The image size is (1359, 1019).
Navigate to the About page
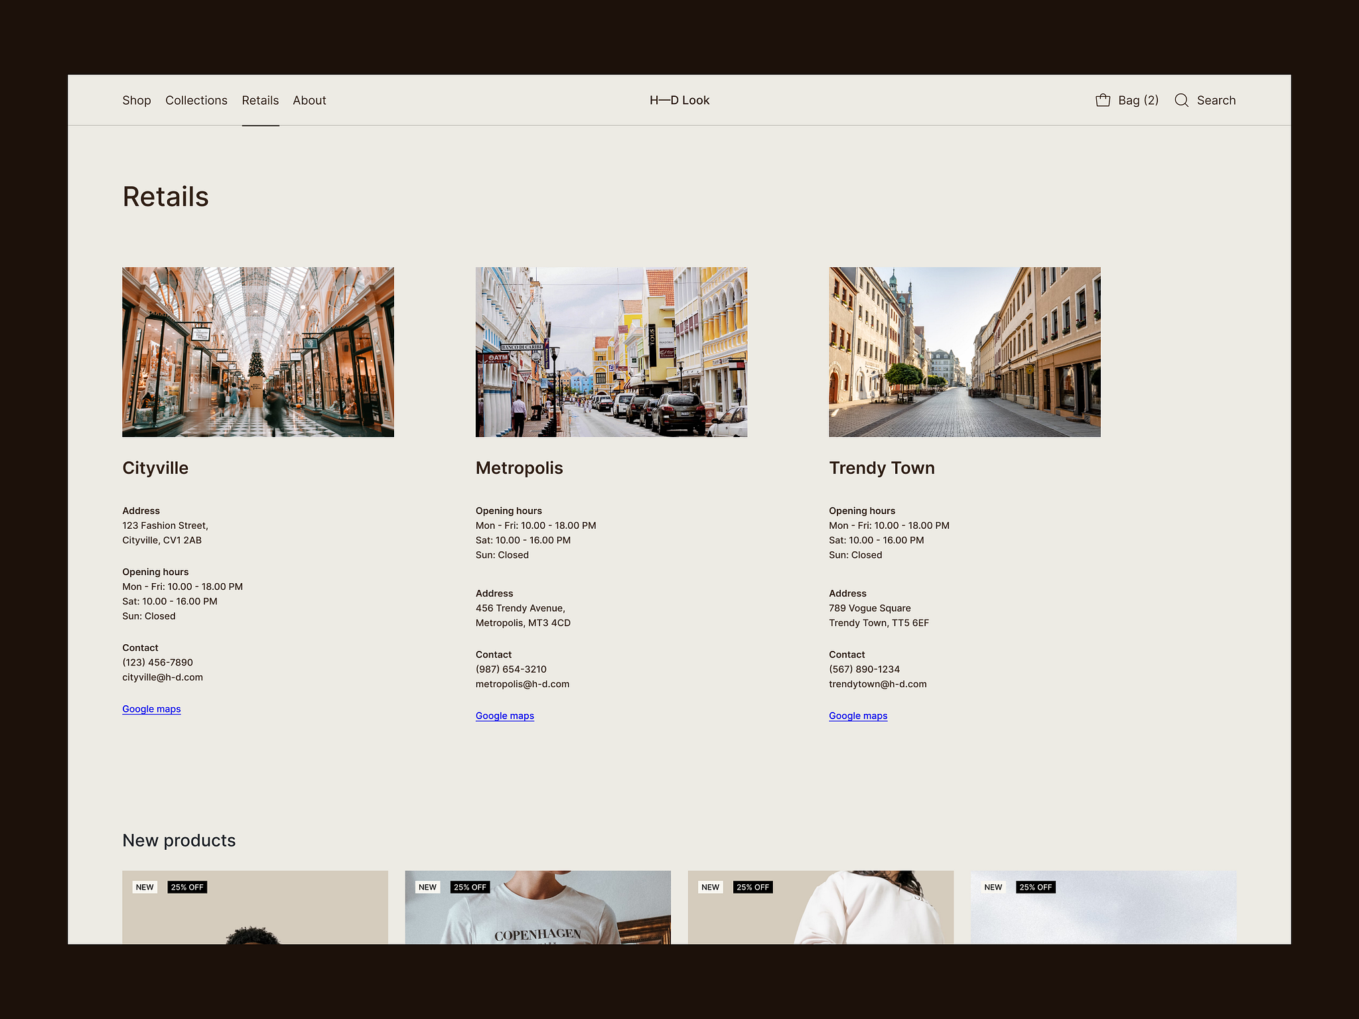309,100
